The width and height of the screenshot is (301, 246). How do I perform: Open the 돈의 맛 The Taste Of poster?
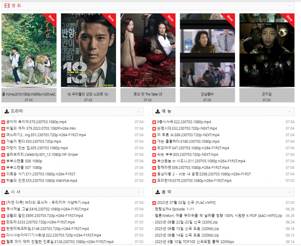coord(148,51)
